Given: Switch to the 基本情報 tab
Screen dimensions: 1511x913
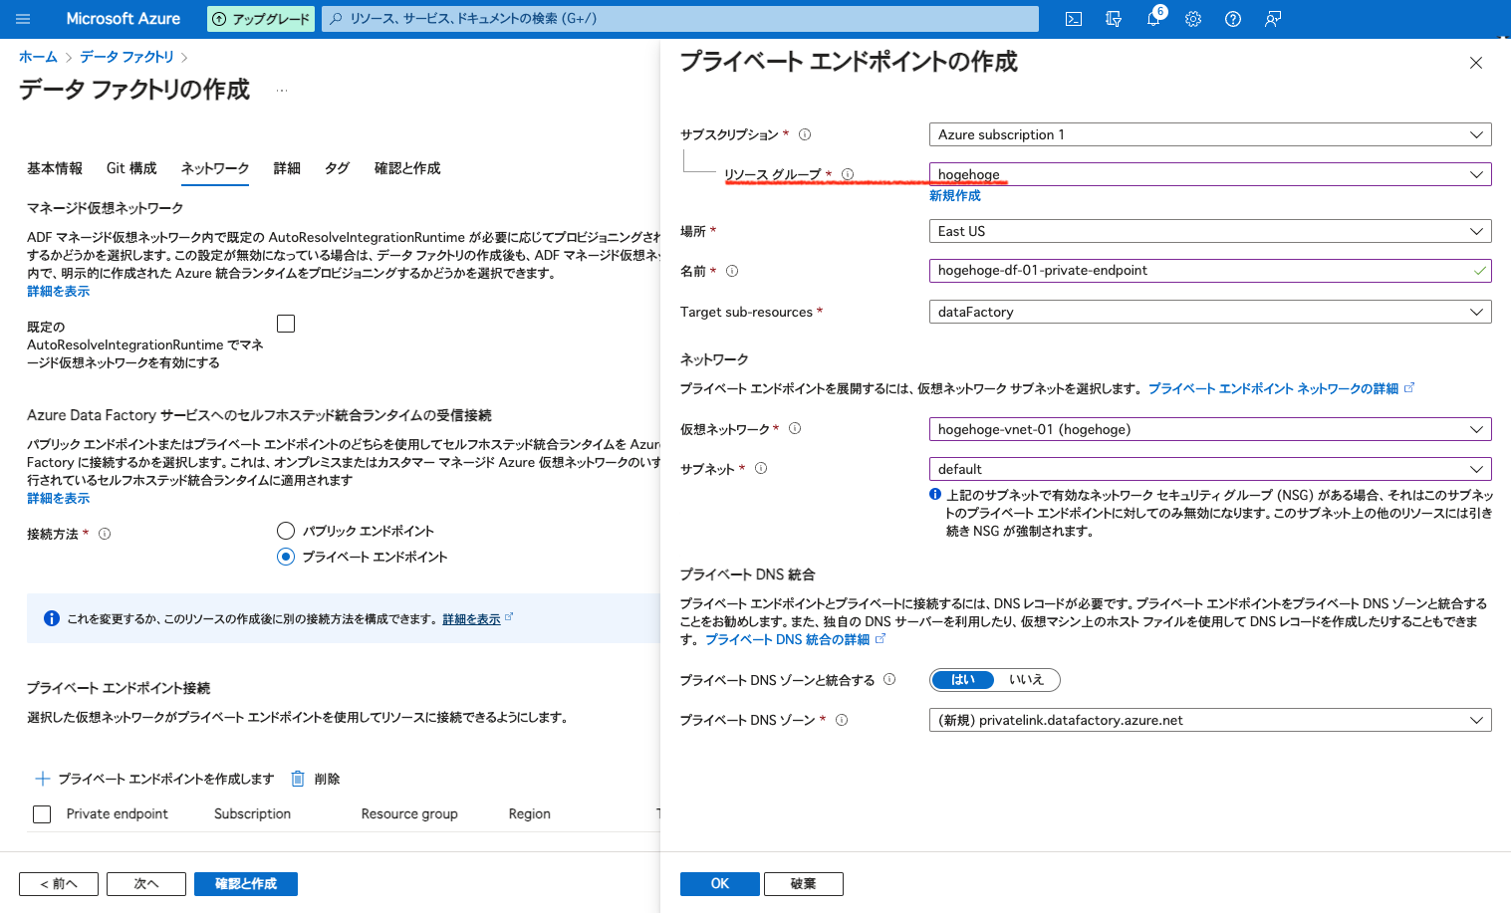Looking at the screenshot, I should click(x=55, y=168).
